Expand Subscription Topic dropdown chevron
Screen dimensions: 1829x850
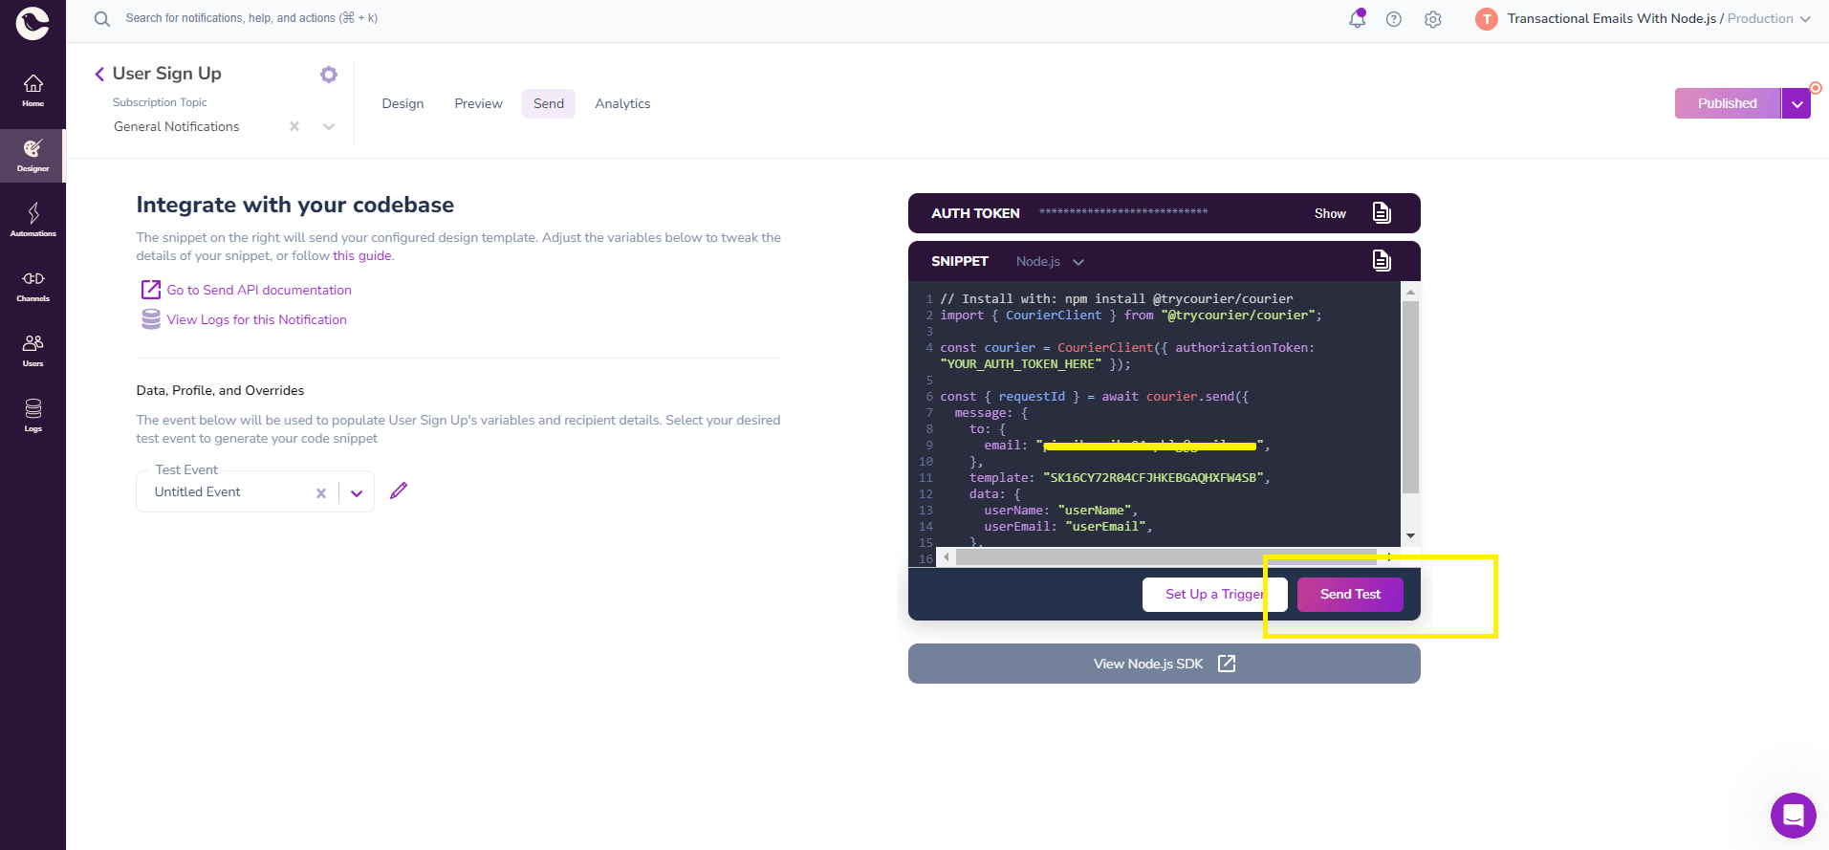[x=329, y=126]
